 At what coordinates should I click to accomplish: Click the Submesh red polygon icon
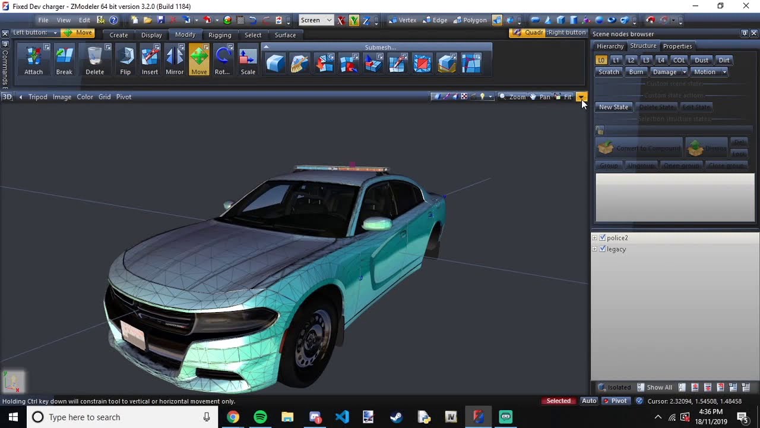tap(422, 64)
